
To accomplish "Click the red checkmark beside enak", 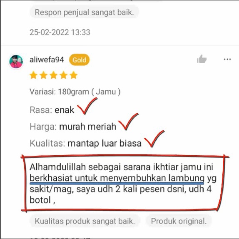I will tap(87, 106).
